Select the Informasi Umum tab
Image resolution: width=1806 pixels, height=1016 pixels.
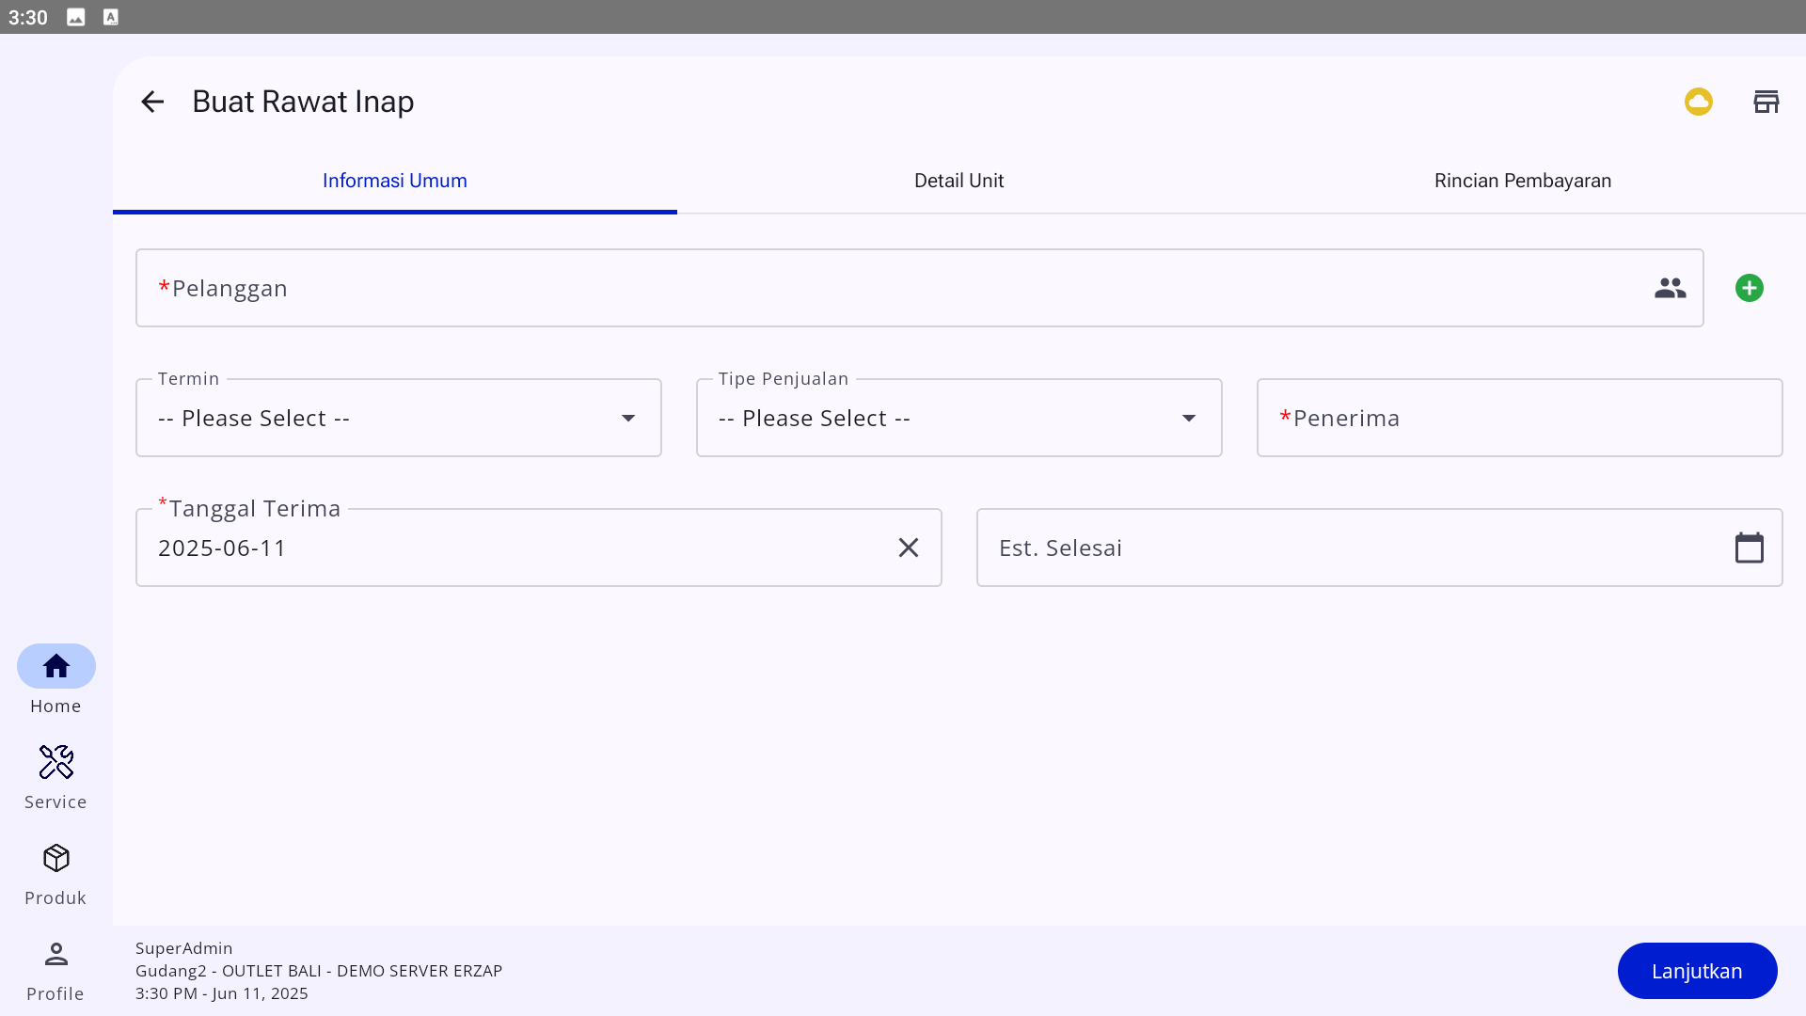(x=395, y=181)
